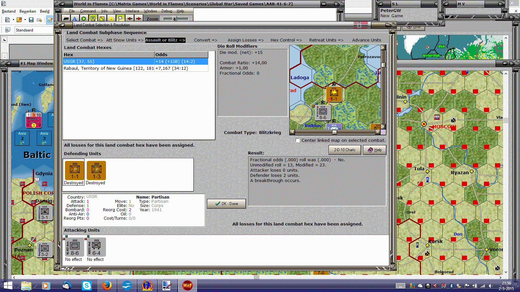The height and width of the screenshot is (292, 520).
Task: Click the Hex column header
Action: pos(109,55)
